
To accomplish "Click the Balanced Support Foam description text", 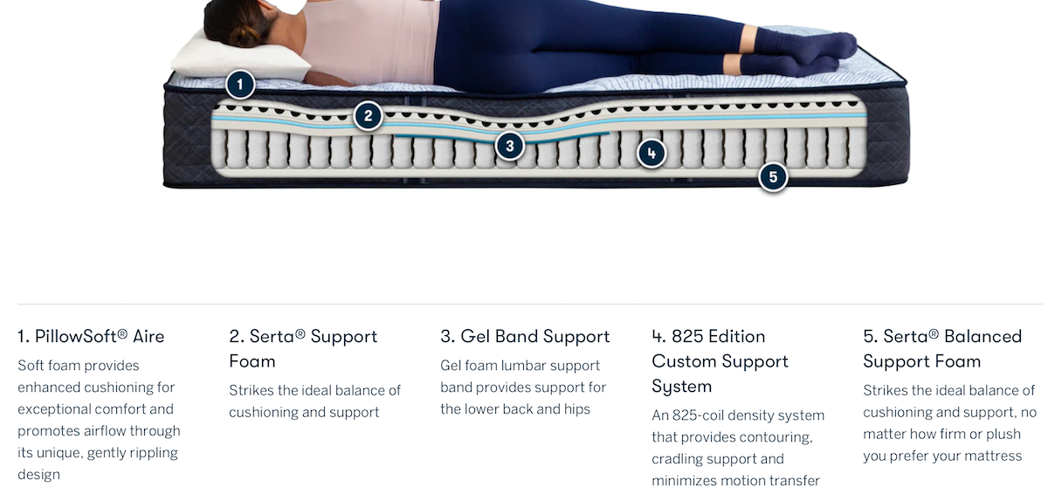I will coord(949,422).
